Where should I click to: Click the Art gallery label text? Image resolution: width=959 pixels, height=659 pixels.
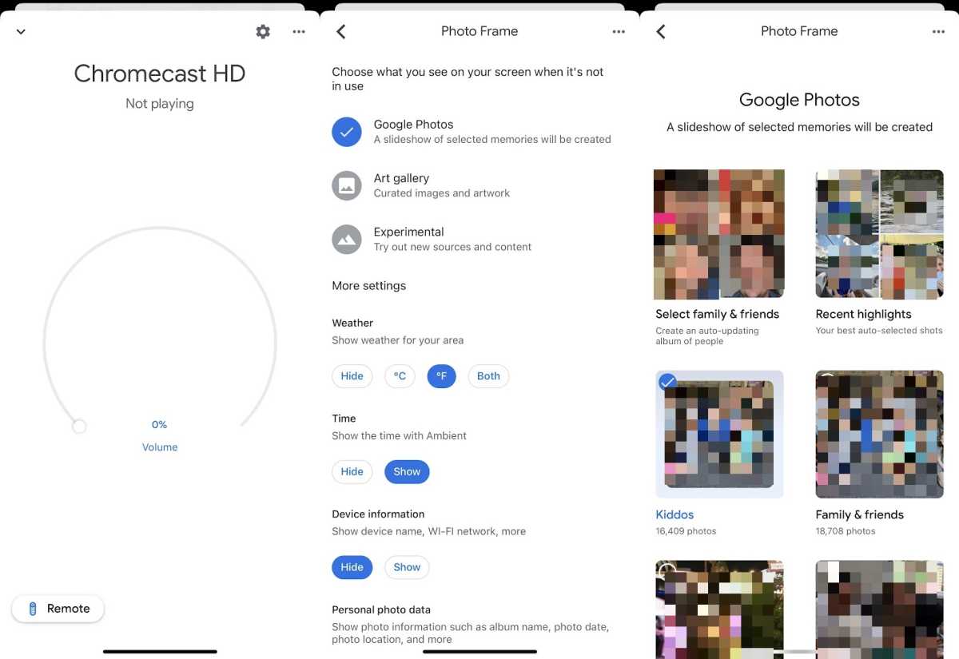pos(401,178)
